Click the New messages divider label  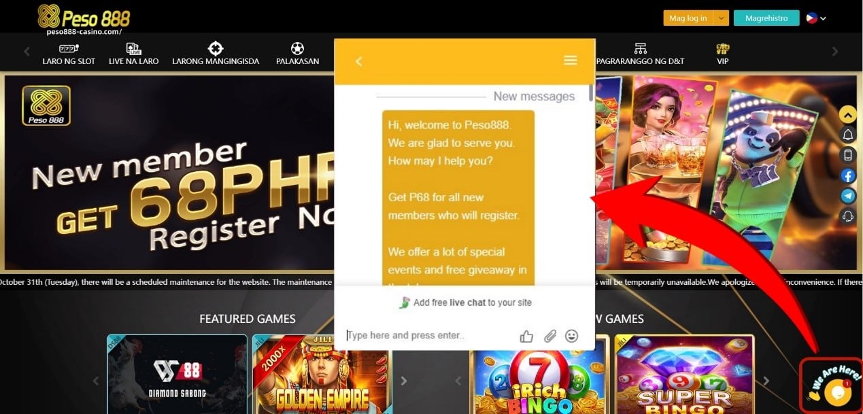pyautogui.click(x=534, y=97)
